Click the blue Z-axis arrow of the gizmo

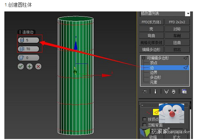(76, 45)
